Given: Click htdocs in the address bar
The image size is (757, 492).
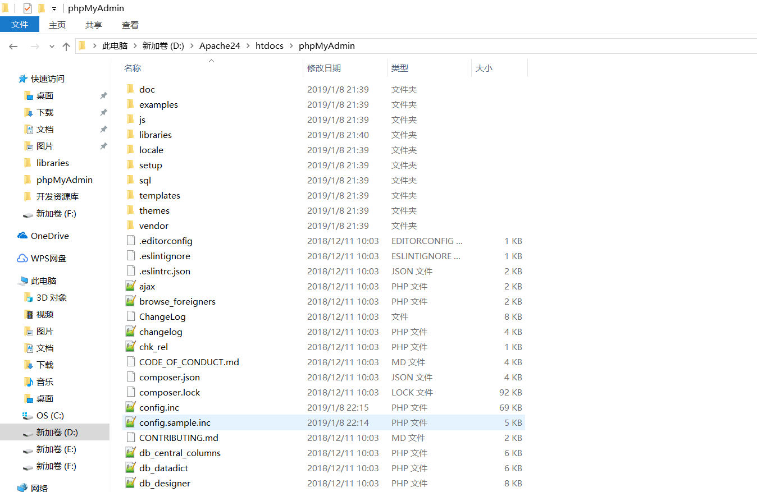Looking at the screenshot, I should coord(270,46).
